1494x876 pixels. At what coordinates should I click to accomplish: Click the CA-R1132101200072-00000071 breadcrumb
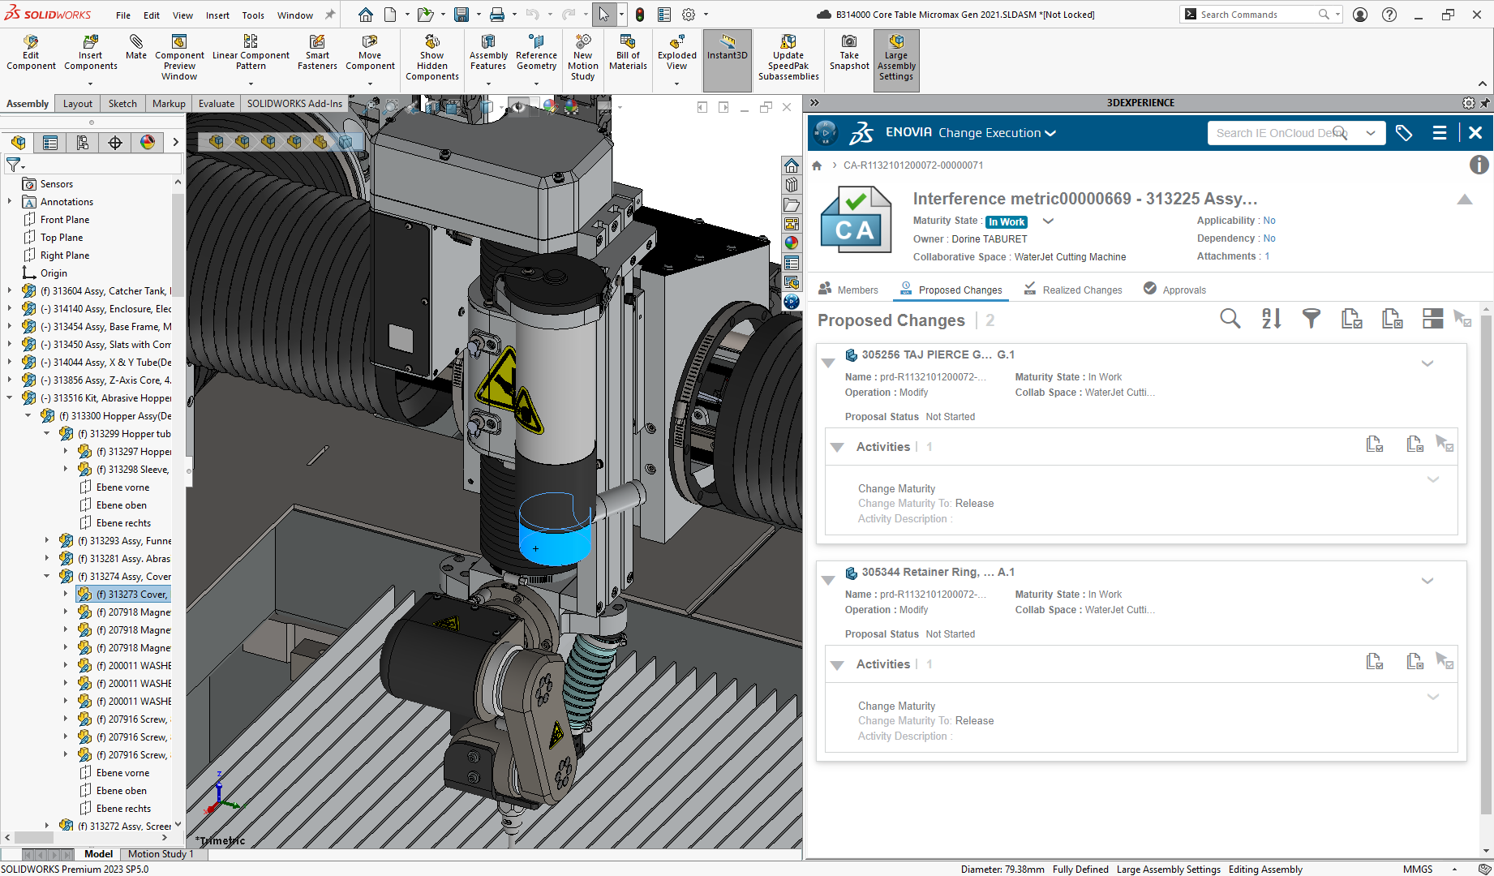pyautogui.click(x=913, y=165)
